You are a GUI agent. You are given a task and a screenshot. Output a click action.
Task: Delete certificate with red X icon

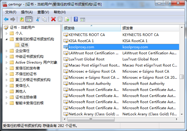pyautogui.click(x=53, y=19)
